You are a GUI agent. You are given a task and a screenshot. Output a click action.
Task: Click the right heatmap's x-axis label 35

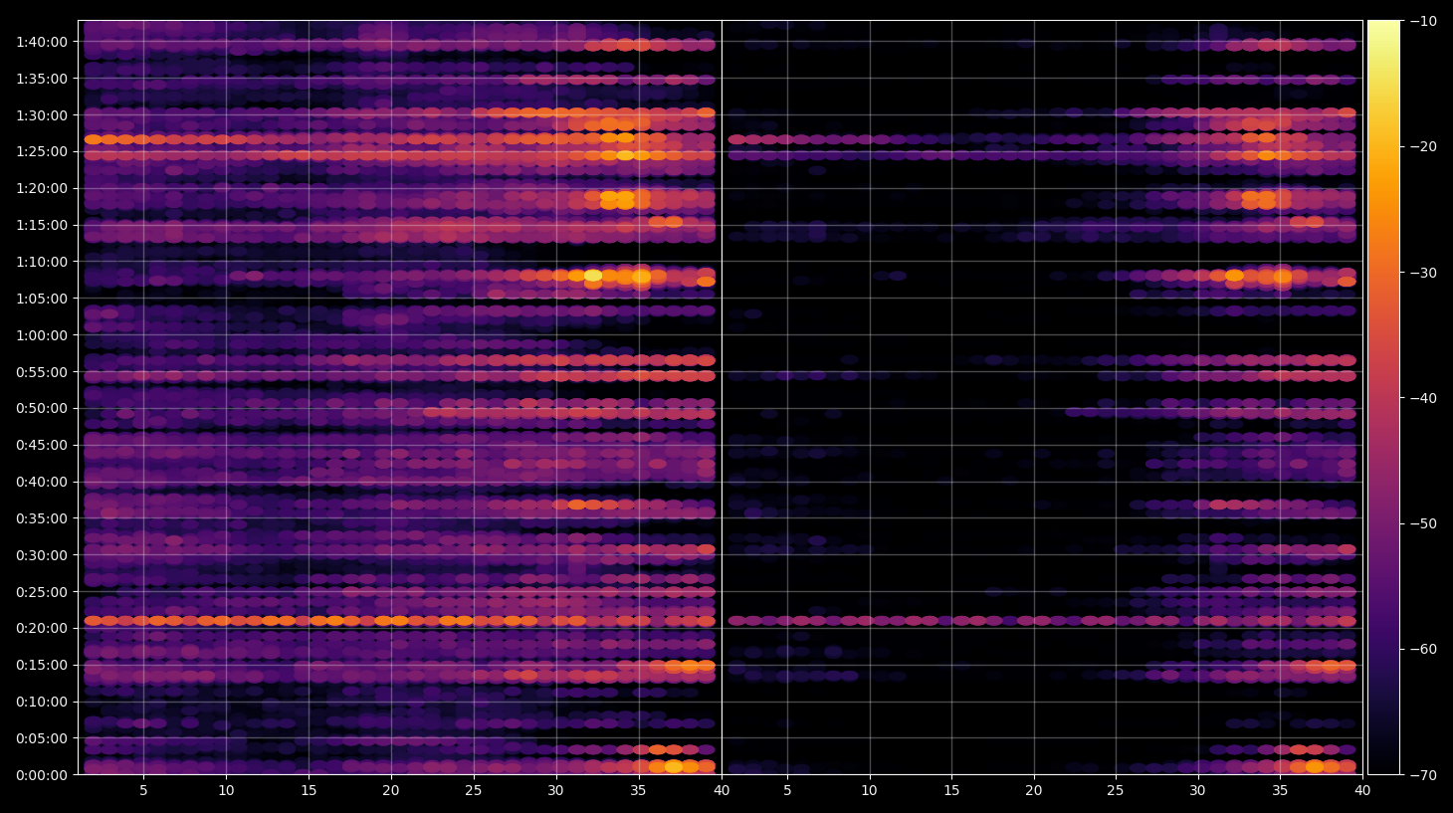1280,791
